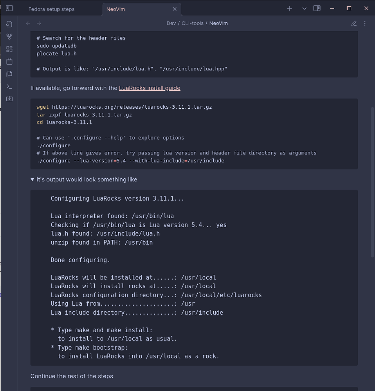
Task: Click the 'plocate lua.h' command line
Action: 56,54
